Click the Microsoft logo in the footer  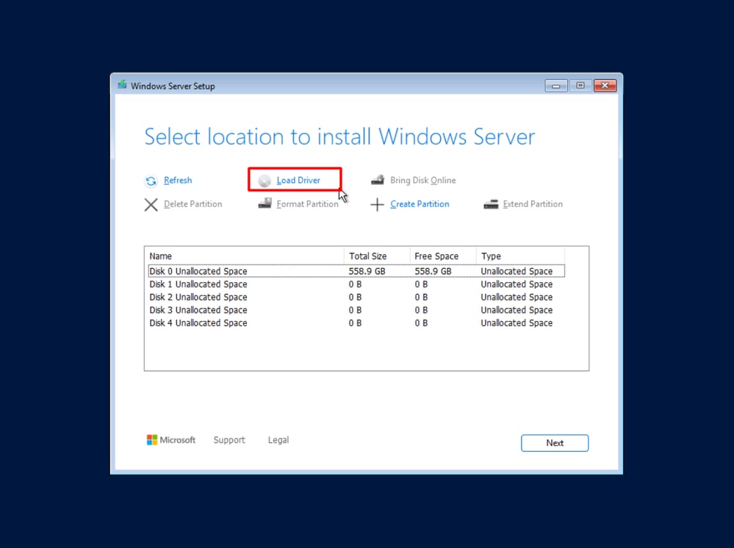(151, 439)
